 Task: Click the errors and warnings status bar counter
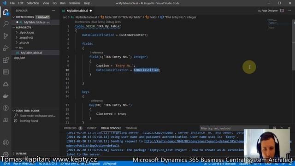[x=48, y=164]
